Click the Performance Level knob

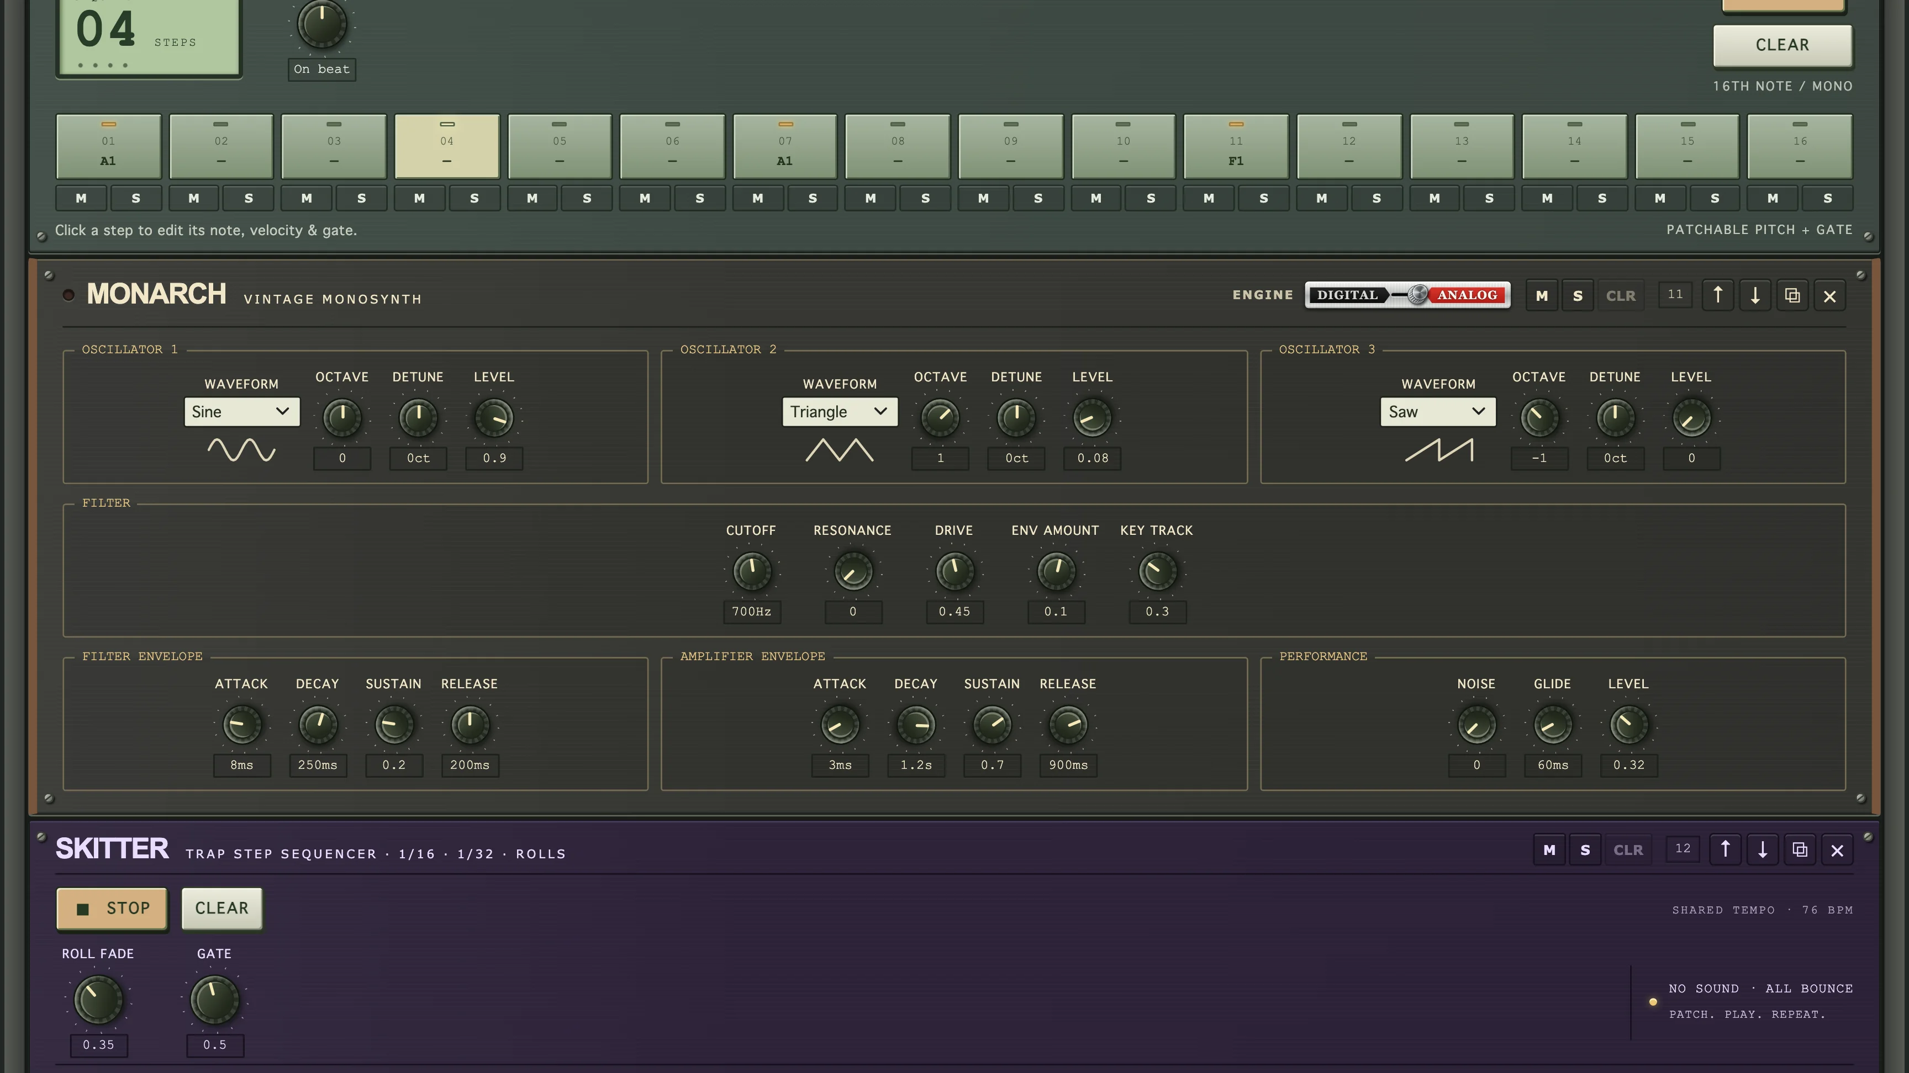(x=1628, y=724)
